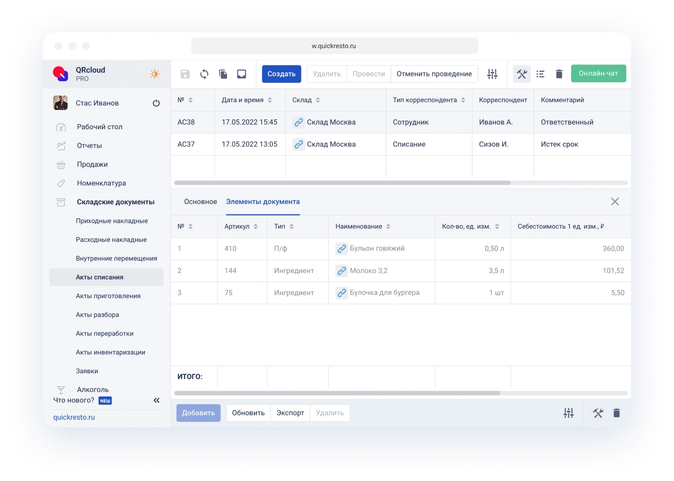Viewport: 674px width, 481px height.
Task: Click the trash bin icon in top toolbar
Action: 559,74
